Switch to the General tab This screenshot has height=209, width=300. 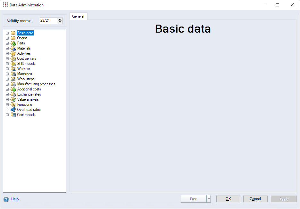tap(78, 16)
